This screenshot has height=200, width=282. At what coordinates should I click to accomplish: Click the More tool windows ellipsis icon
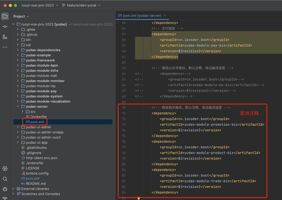5,47
